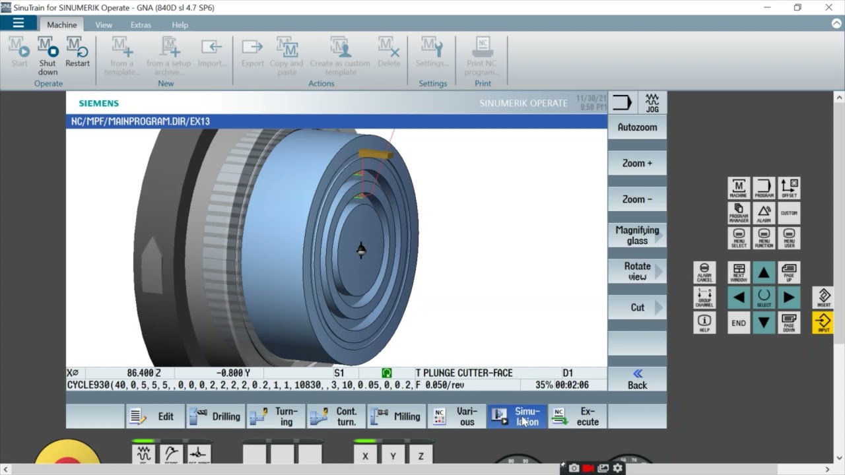The image size is (845, 475).
Task: Click the horizontal scrollbar at bottom
Action: tap(416, 468)
